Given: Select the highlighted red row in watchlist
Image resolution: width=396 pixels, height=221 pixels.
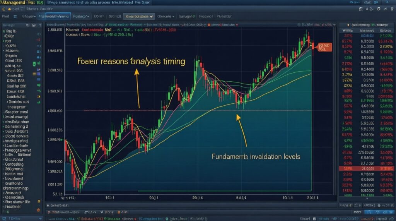Looking at the screenshot, I should [x=366, y=169].
